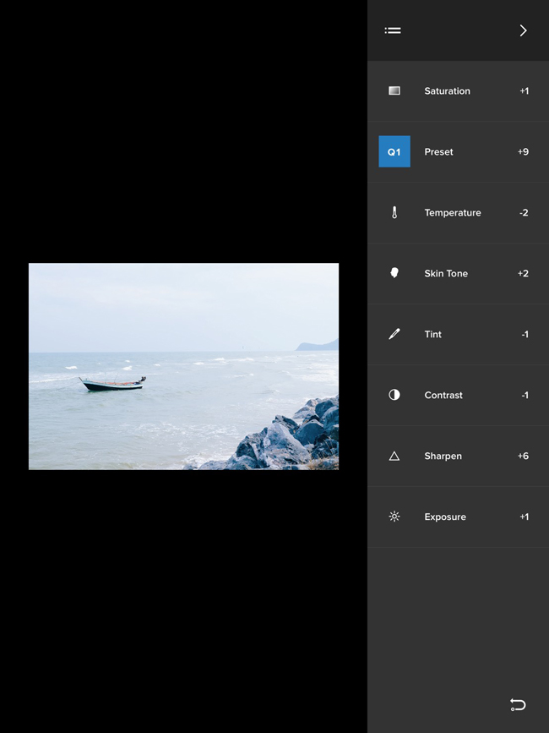The image size is (549, 733).
Task: Open the Temperature label
Action: click(x=453, y=213)
